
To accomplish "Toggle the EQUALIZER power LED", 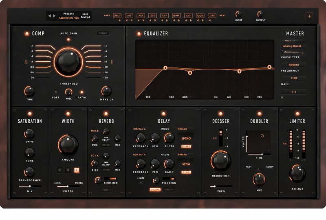I will [139, 34].
